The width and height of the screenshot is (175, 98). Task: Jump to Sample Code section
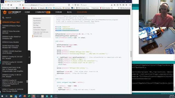38,36
